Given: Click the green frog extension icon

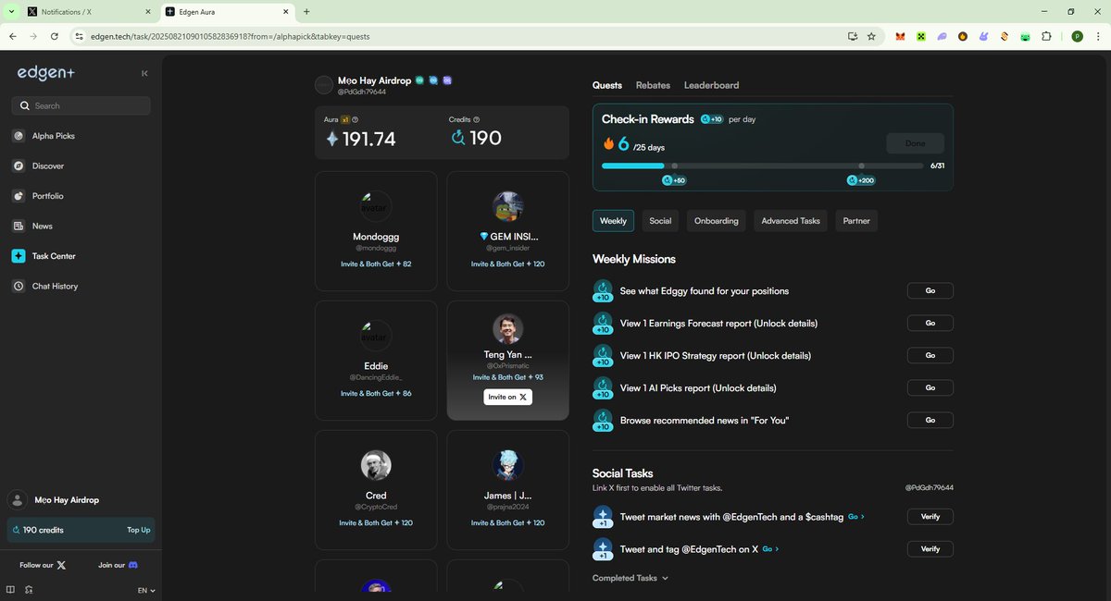Looking at the screenshot, I should pyautogui.click(x=1026, y=36).
